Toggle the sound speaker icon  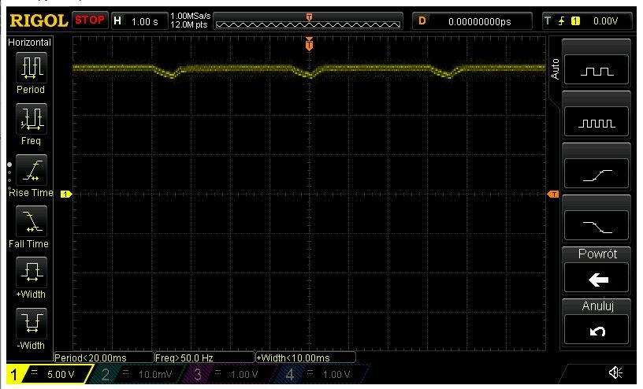(615, 372)
